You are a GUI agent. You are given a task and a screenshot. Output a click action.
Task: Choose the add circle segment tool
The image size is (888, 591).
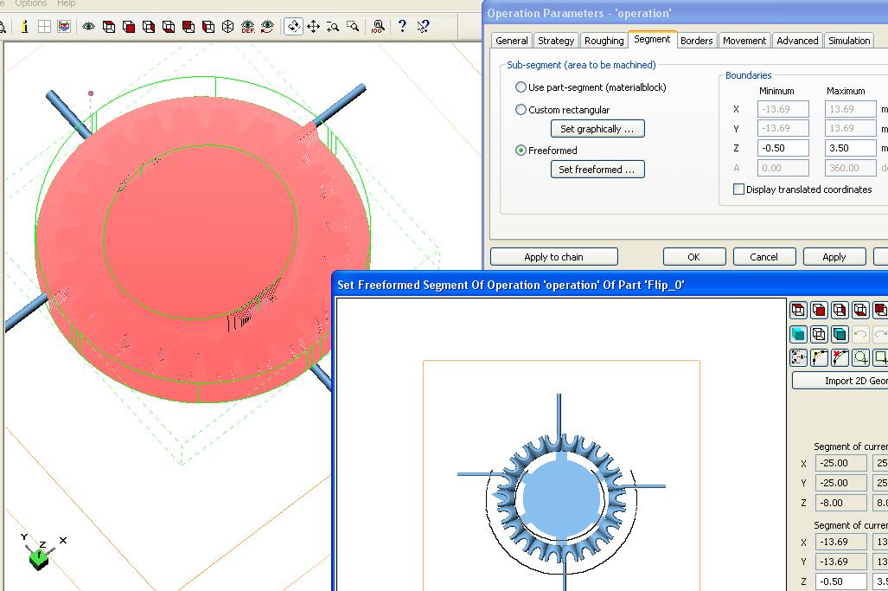(x=860, y=357)
